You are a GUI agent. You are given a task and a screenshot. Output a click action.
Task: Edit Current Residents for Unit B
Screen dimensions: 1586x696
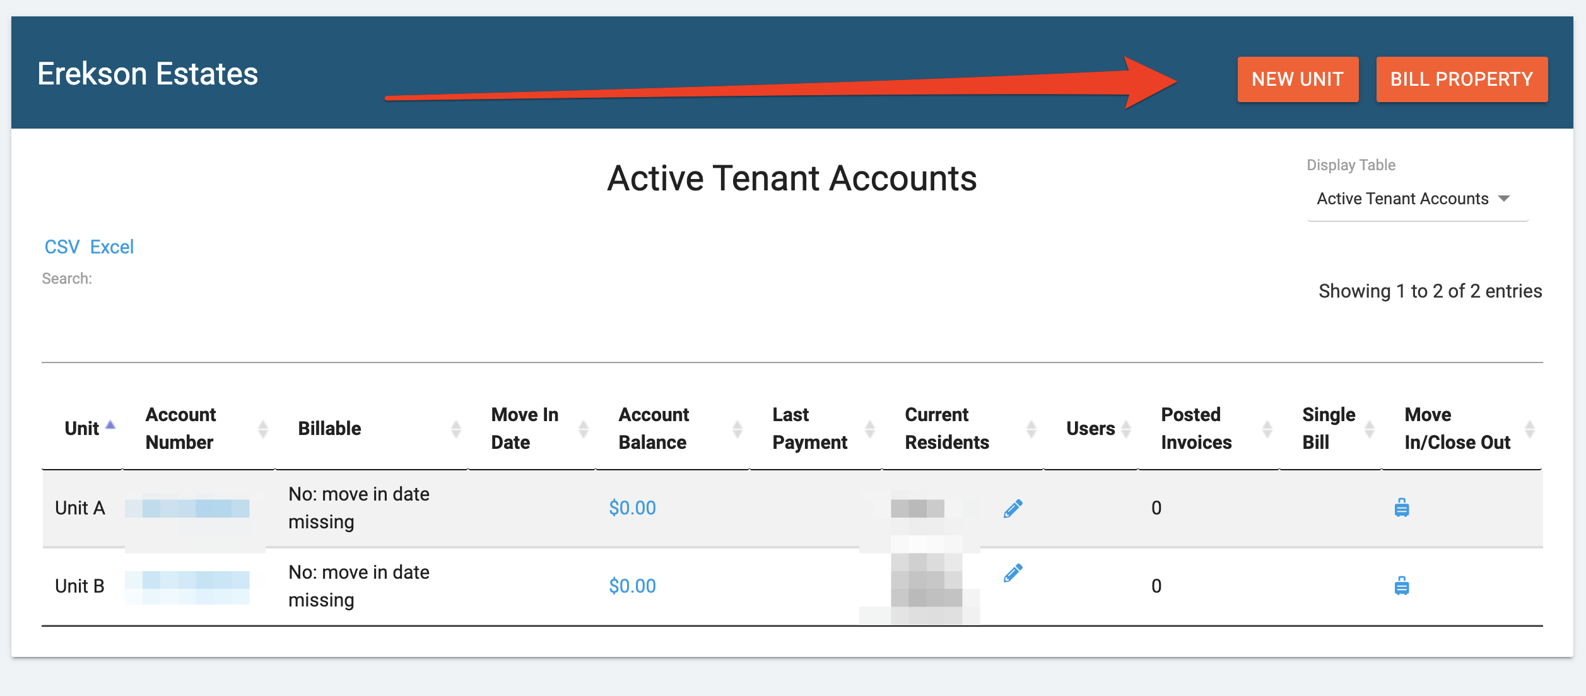pyautogui.click(x=1013, y=572)
